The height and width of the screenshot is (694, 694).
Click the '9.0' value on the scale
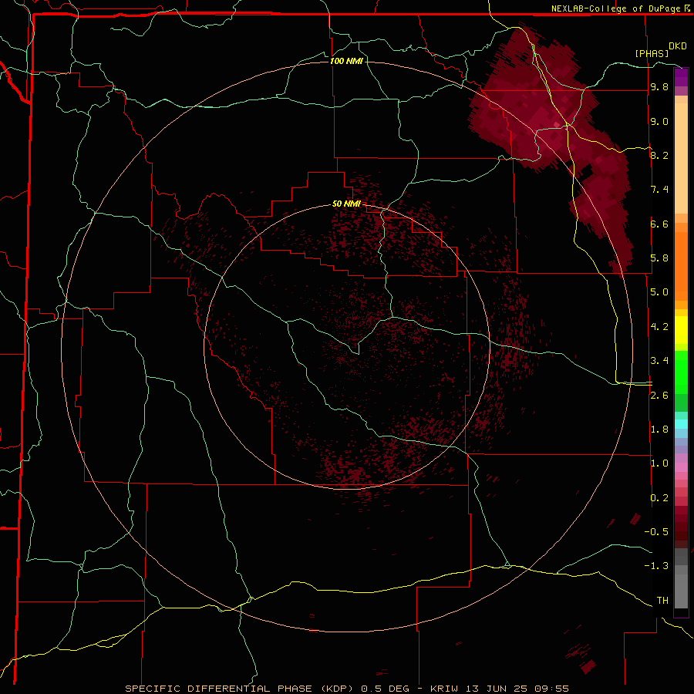(x=659, y=121)
